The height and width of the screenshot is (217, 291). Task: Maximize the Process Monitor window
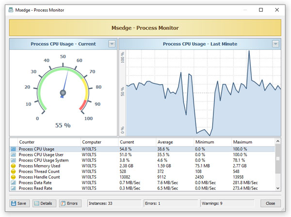pos(261,10)
